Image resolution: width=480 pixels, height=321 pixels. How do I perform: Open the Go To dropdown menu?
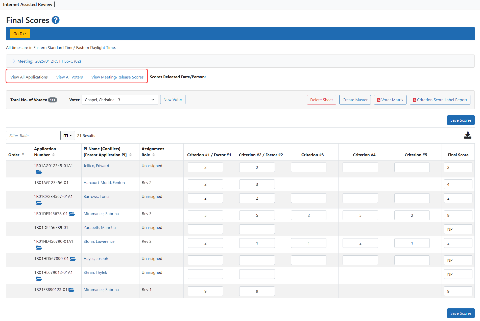coord(20,34)
